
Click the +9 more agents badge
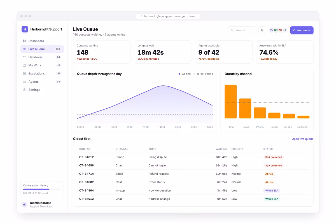coord(284,30)
